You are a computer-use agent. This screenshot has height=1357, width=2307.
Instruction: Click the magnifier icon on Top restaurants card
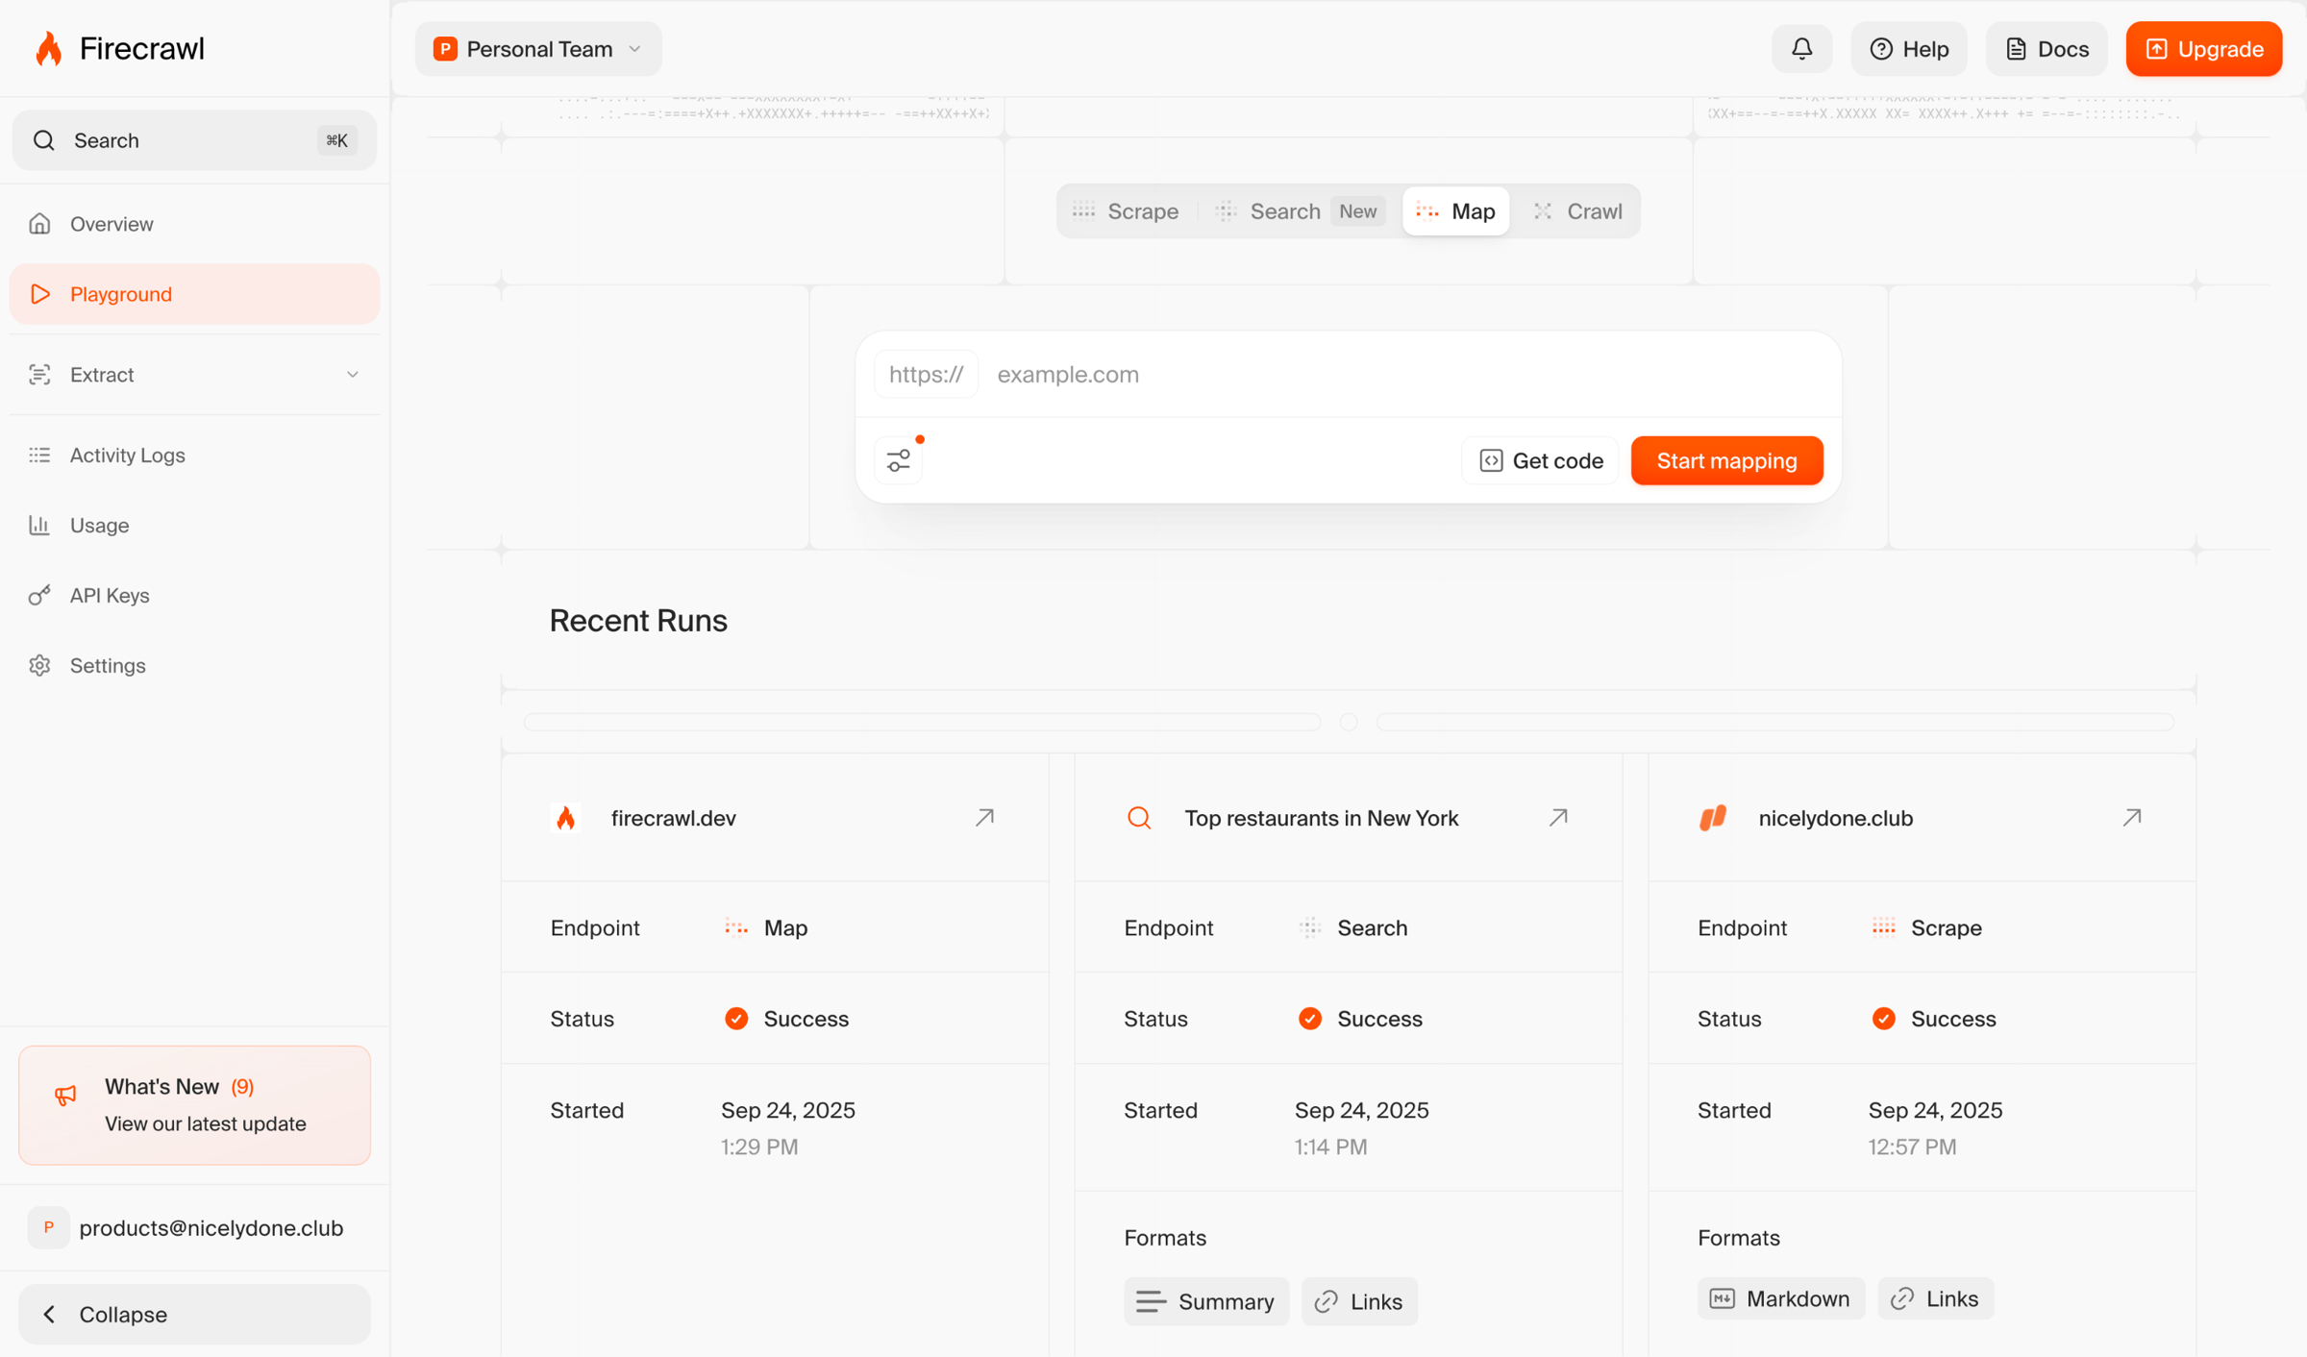(x=1139, y=818)
